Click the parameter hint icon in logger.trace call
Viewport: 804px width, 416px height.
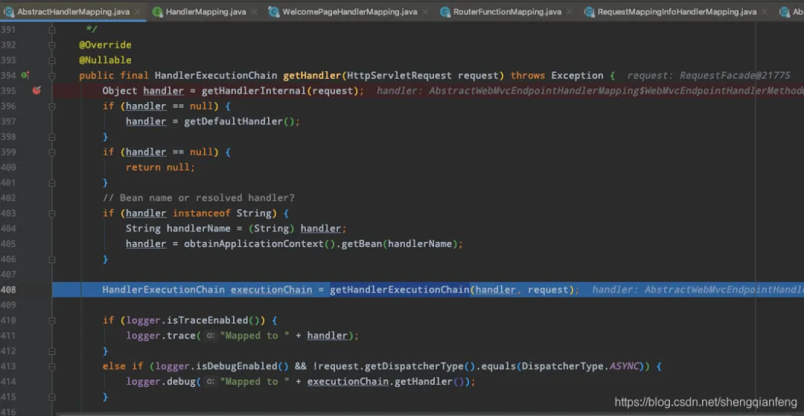click(210, 336)
